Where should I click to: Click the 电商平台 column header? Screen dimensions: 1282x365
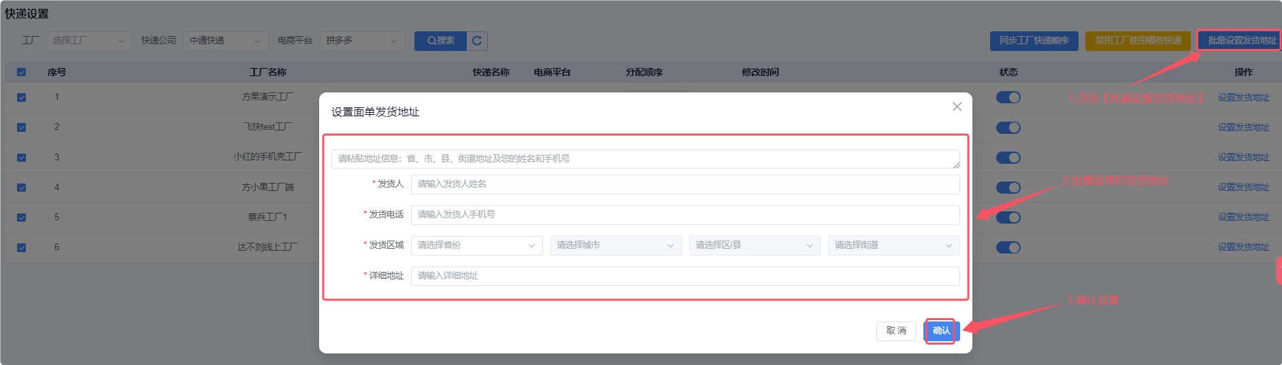(x=552, y=72)
